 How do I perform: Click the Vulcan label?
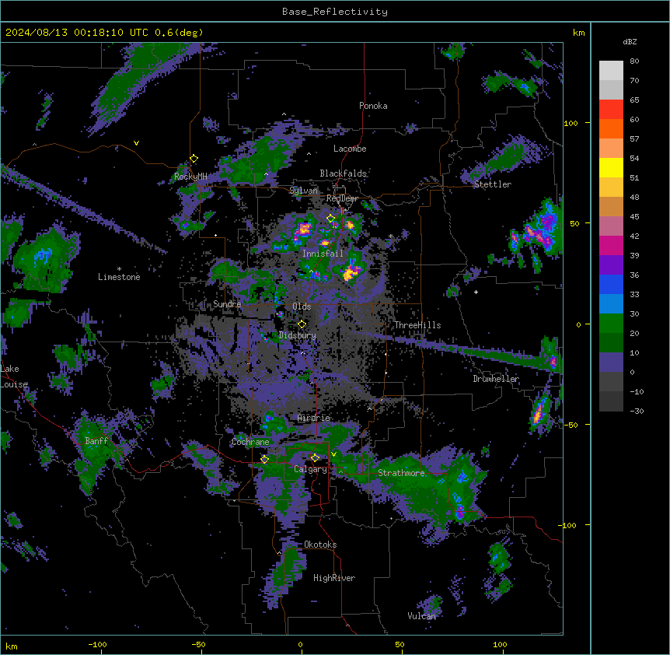point(421,616)
